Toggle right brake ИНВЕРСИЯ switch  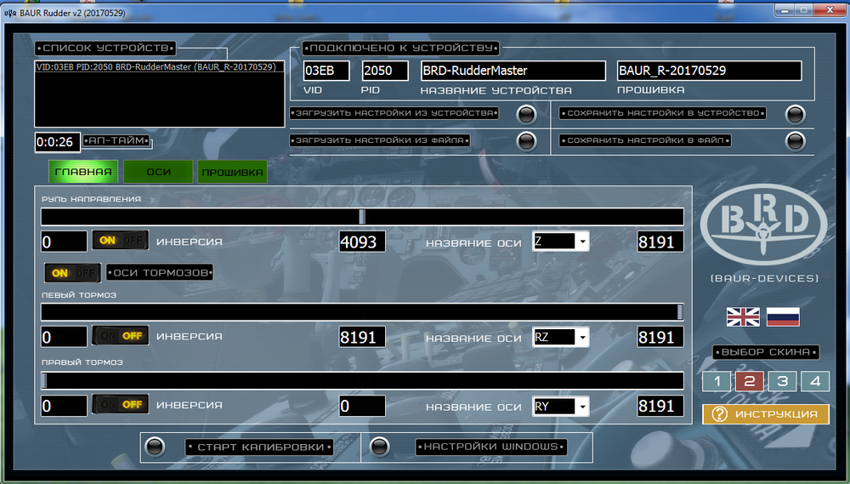[x=121, y=404]
